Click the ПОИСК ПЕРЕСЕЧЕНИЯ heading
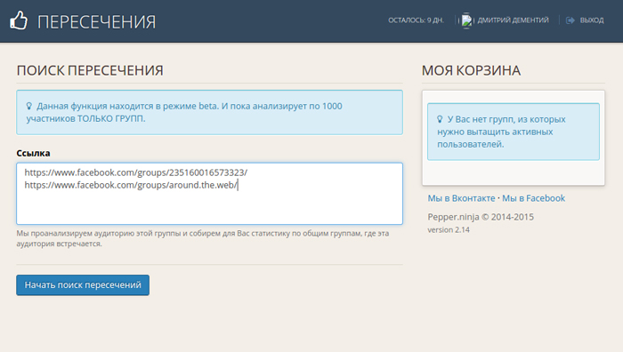The height and width of the screenshot is (352, 623). click(x=90, y=70)
